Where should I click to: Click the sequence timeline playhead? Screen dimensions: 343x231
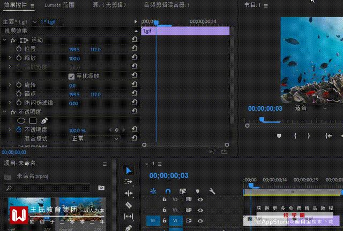tap(251, 186)
